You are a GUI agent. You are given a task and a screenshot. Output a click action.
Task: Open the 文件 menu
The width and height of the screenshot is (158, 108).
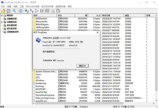[x=3, y=6]
